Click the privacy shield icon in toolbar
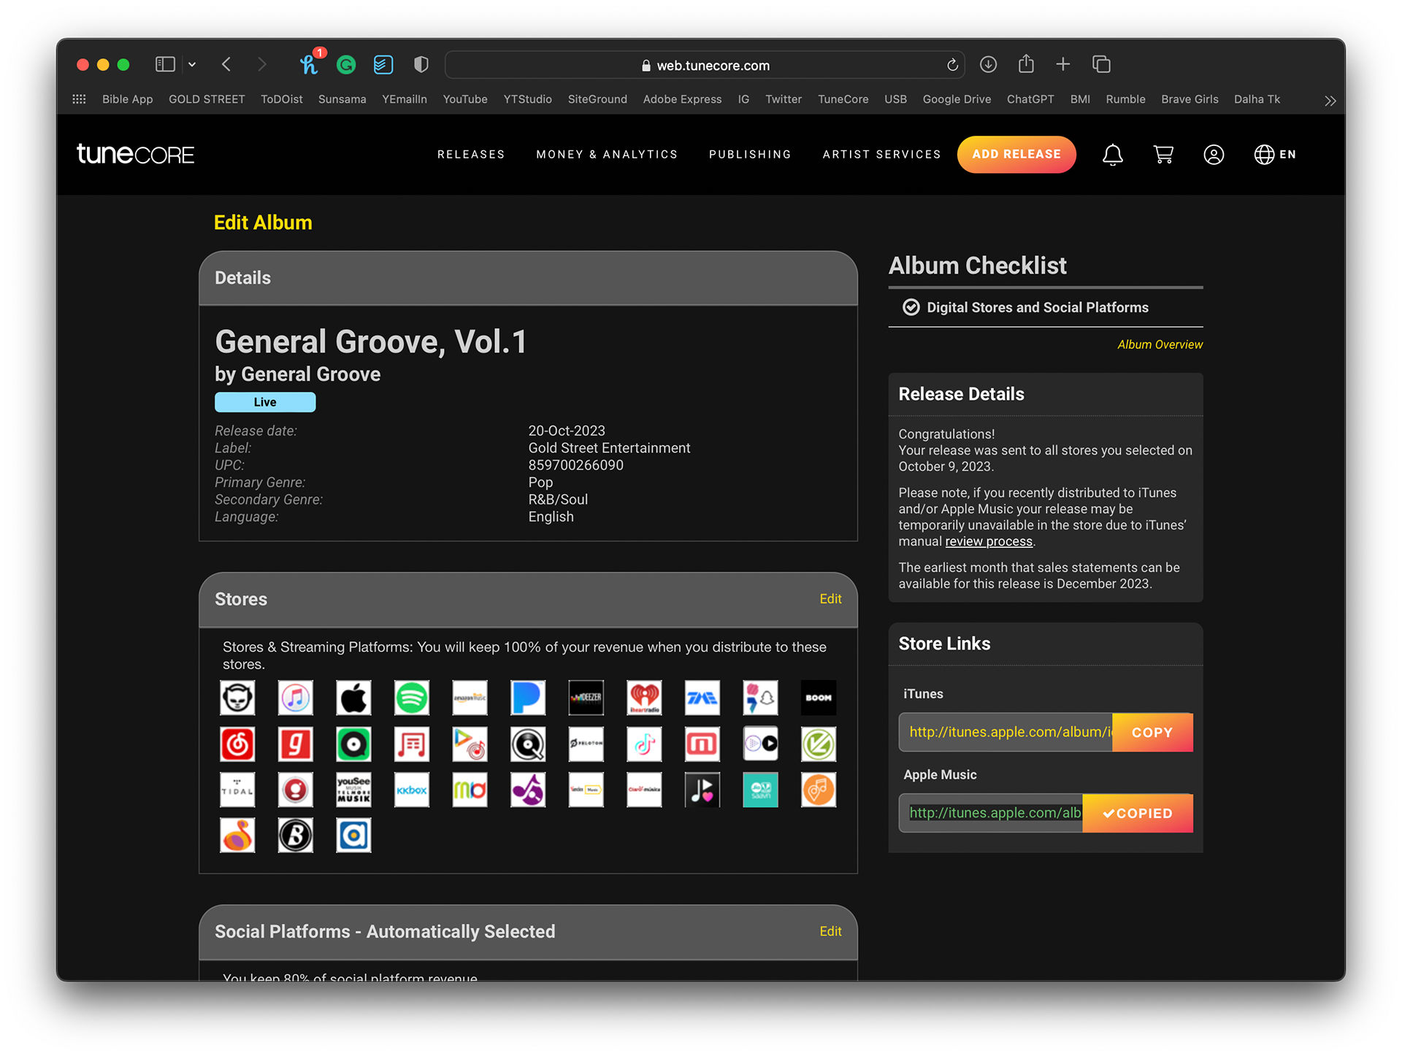 click(421, 65)
